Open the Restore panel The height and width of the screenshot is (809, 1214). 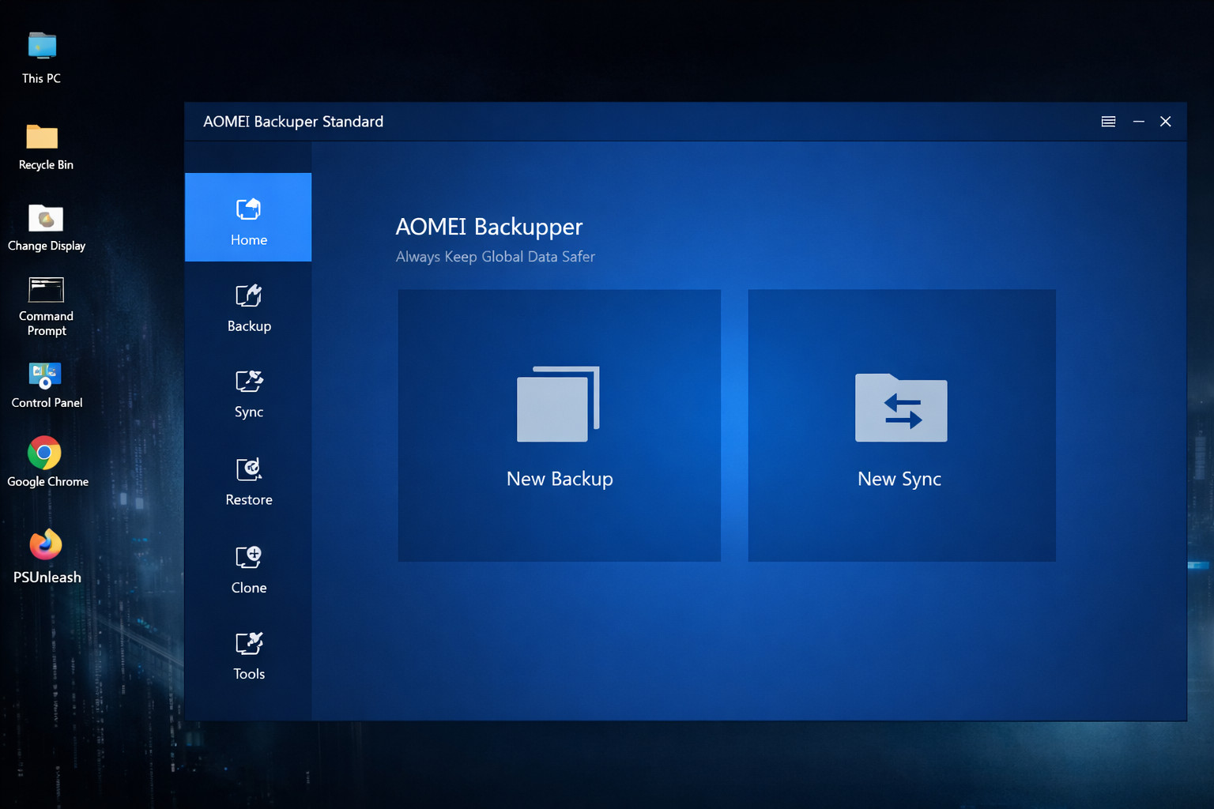[248, 470]
